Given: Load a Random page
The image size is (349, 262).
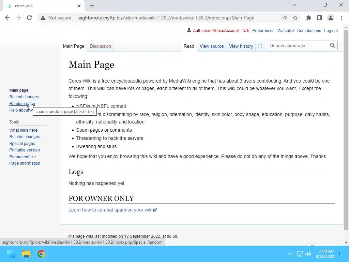Looking at the screenshot, I should (x=22, y=103).
